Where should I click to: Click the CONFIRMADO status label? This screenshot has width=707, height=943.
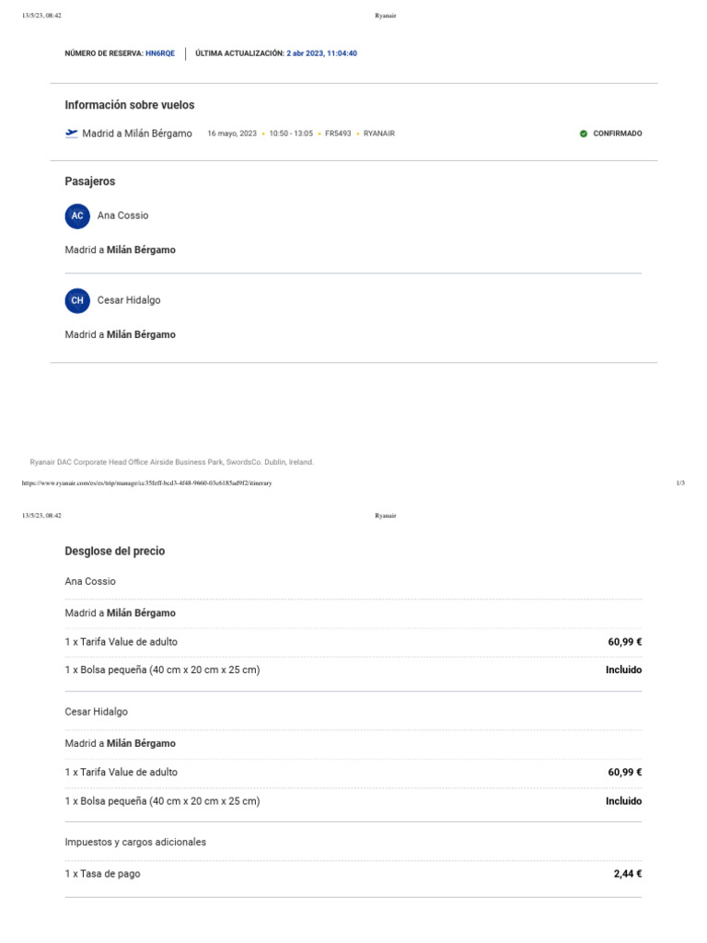(x=618, y=134)
